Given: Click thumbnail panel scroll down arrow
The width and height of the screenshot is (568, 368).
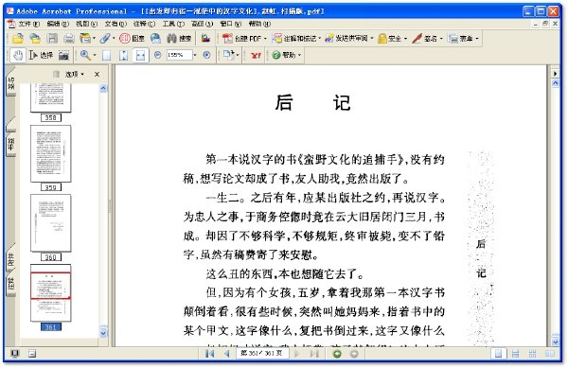Looking at the screenshot, I should click(103, 332).
